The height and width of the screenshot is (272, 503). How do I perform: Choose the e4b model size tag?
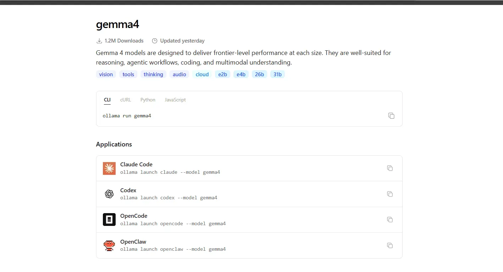tap(241, 74)
